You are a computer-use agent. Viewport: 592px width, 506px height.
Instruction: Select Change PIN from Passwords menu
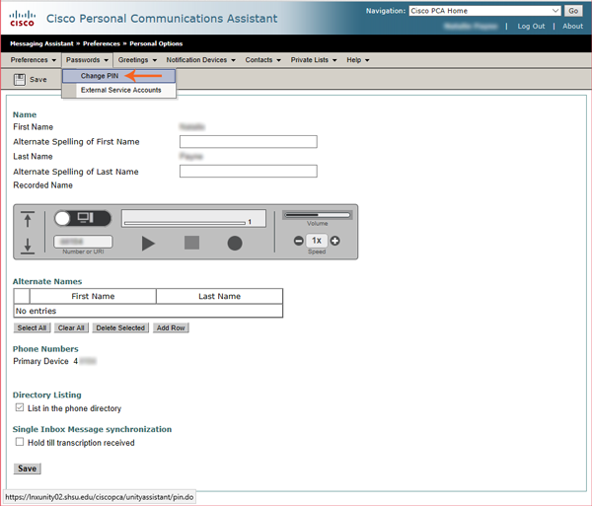(100, 75)
